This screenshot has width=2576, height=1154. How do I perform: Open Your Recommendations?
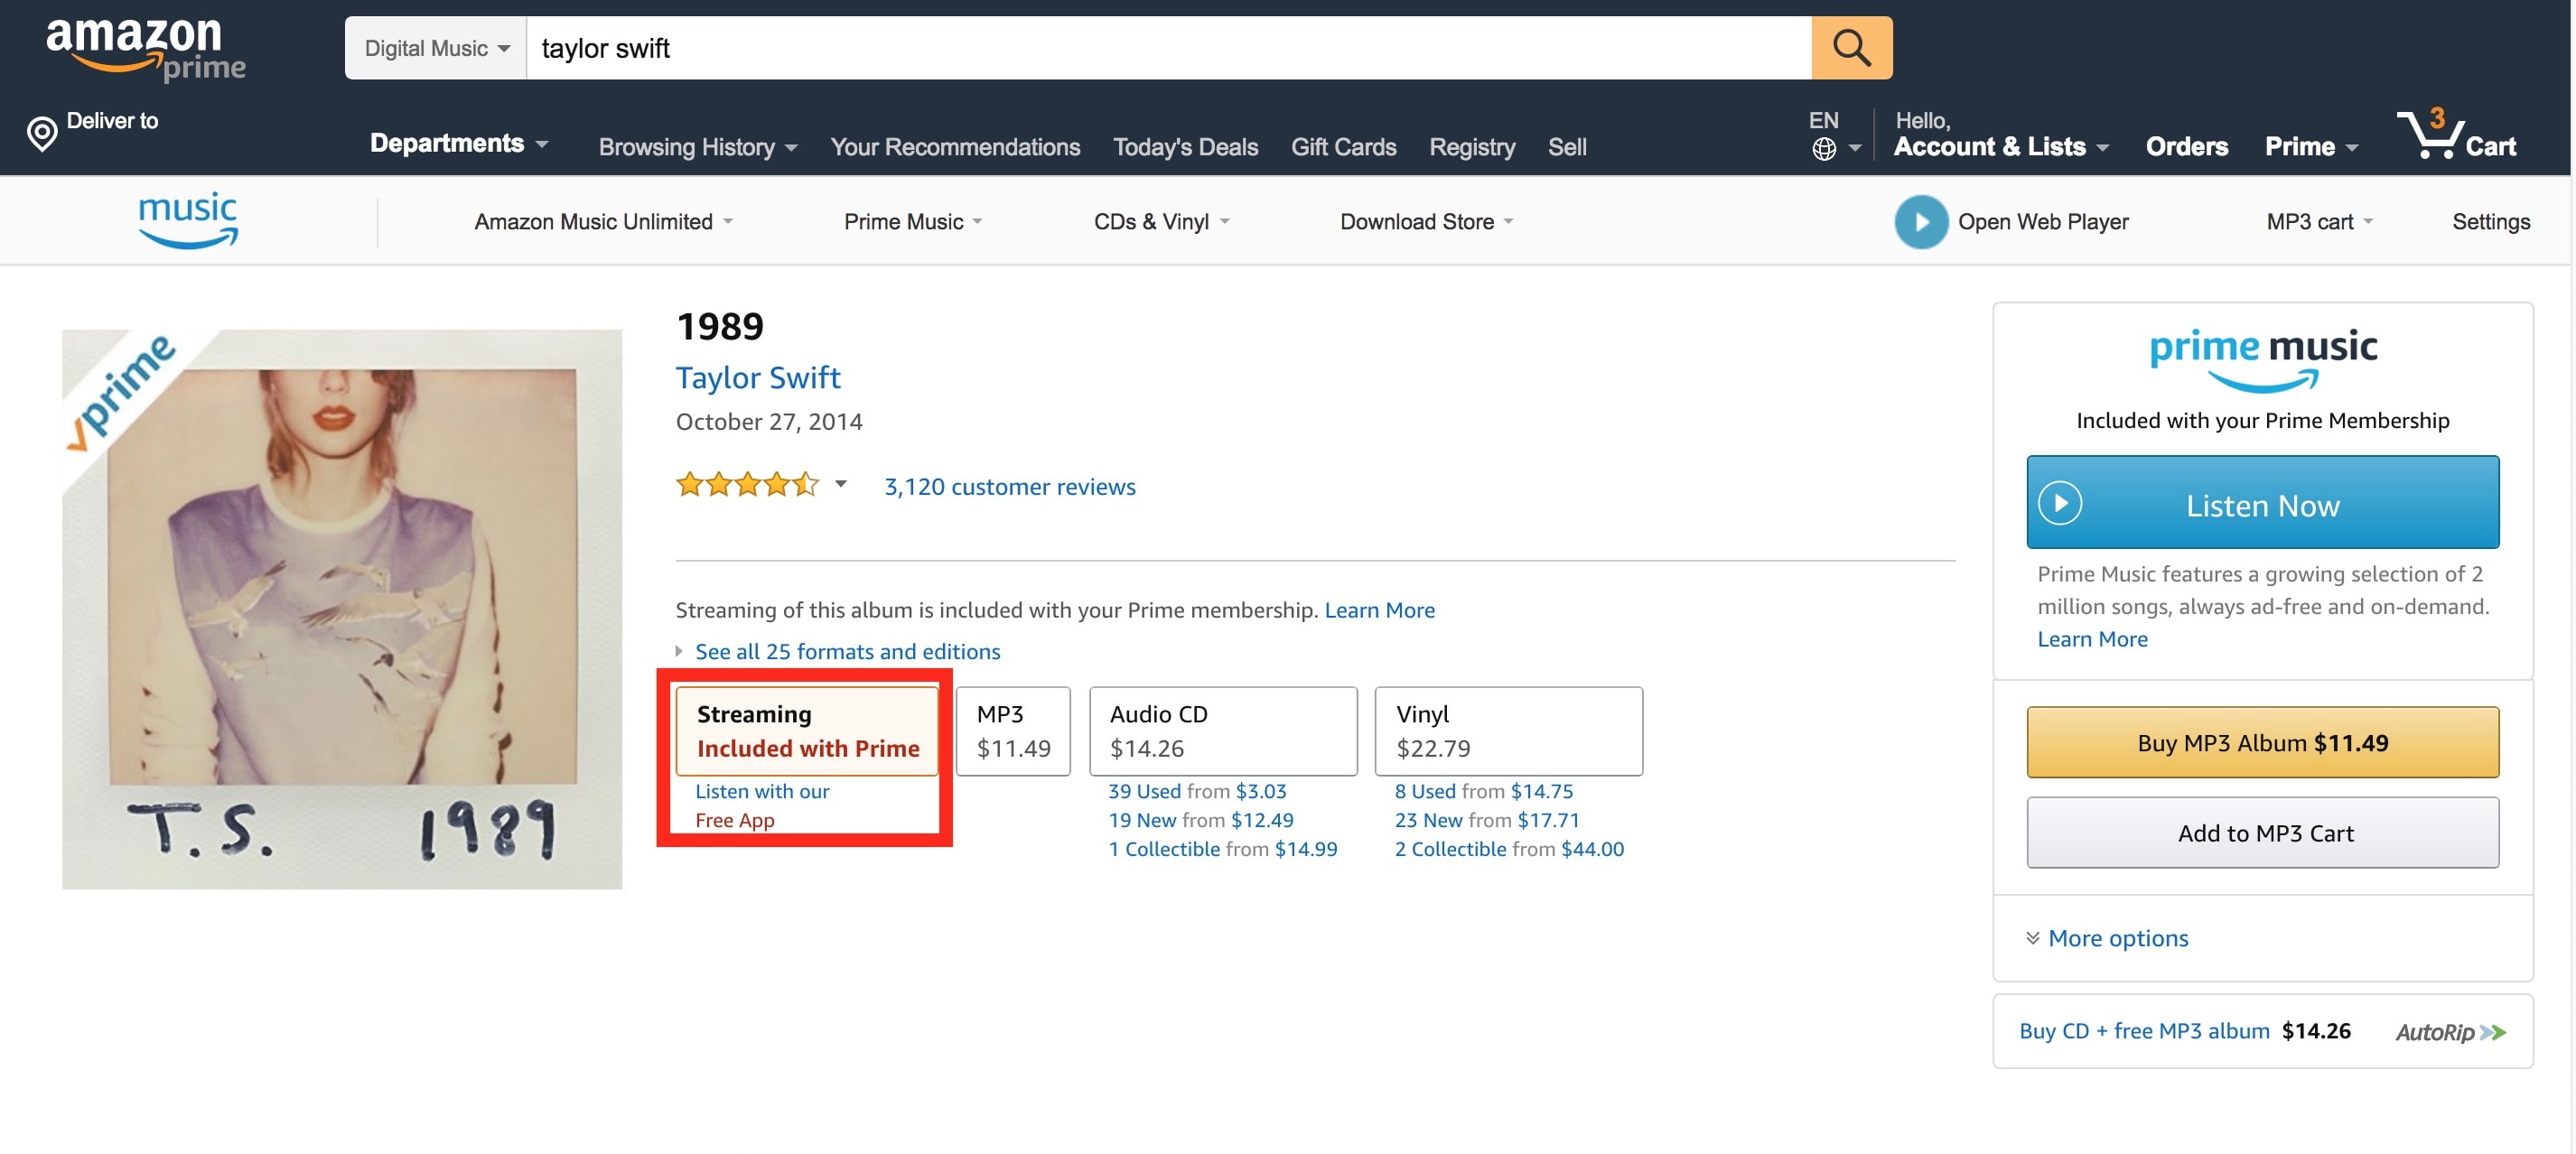tap(955, 147)
